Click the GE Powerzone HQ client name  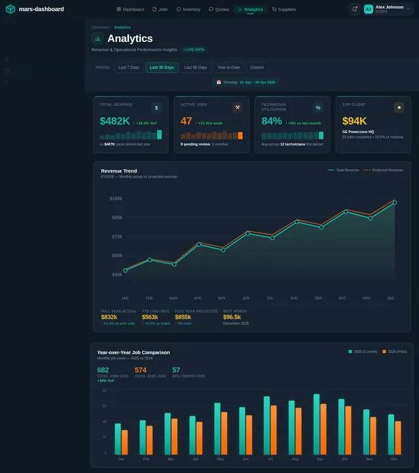[358, 132]
